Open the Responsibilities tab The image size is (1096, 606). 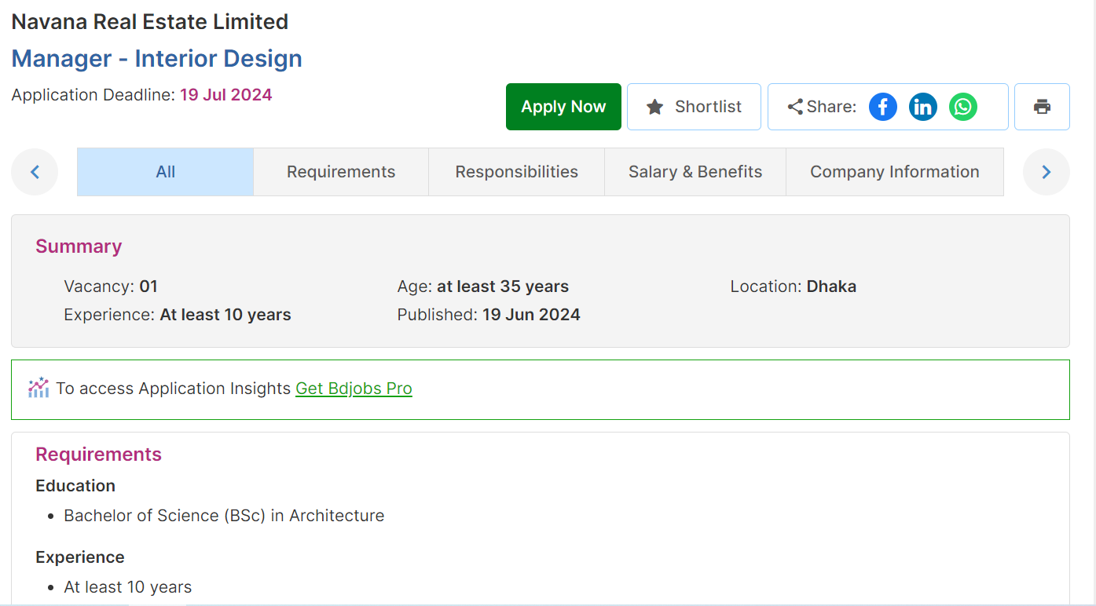517,172
